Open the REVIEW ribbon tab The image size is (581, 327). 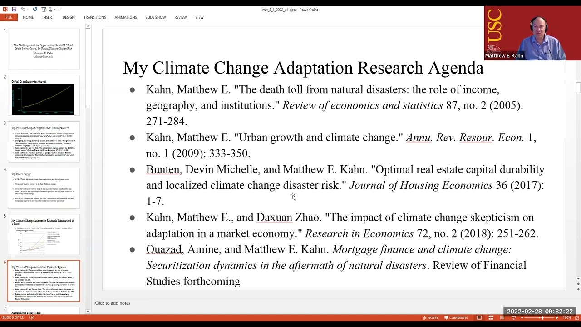[181, 17]
